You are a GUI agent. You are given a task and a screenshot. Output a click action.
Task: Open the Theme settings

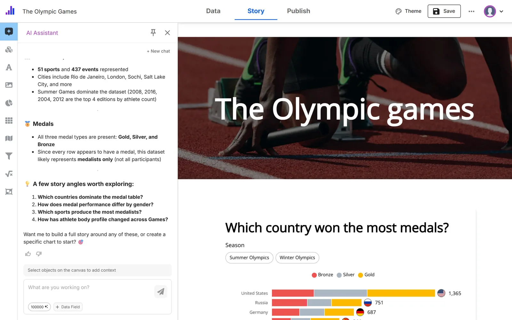(408, 11)
